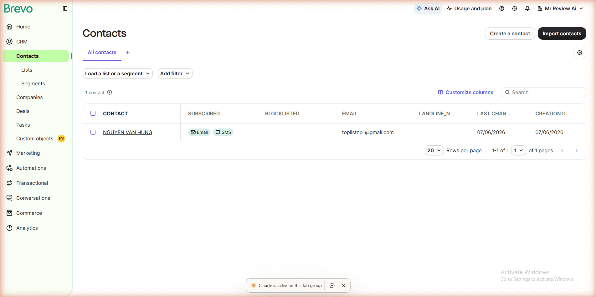Click the Brevo logo
596x297 pixels.
tap(18, 8)
